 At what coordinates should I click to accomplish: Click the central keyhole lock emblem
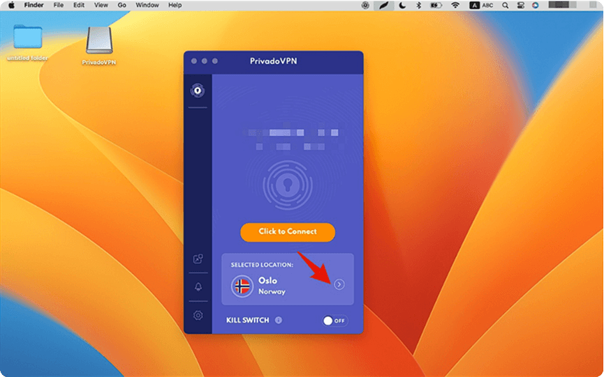click(x=288, y=185)
